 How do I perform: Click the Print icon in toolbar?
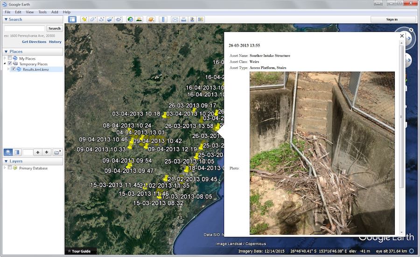tap(183, 19)
